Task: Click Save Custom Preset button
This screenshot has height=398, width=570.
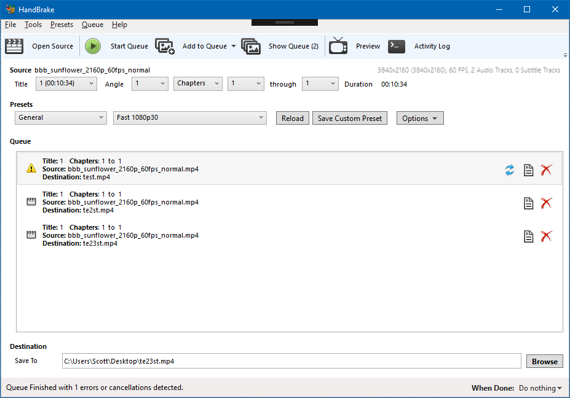Action: pos(350,119)
